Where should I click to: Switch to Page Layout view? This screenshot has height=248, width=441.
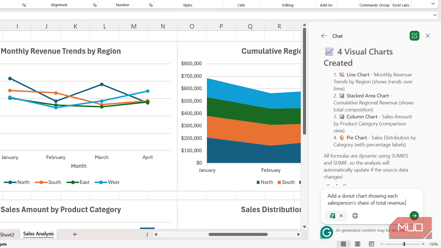(x=358, y=244)
